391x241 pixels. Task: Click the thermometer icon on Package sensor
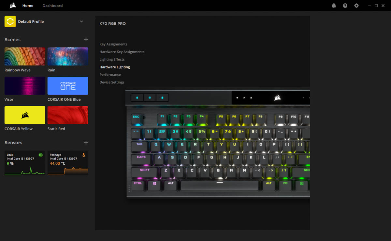(84, 155)
